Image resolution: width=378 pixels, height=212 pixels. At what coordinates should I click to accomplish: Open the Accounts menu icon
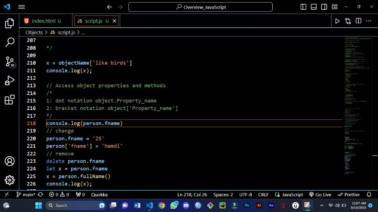coord(10,161)
